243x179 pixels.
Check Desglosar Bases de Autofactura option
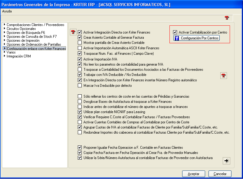coord(80,101)
